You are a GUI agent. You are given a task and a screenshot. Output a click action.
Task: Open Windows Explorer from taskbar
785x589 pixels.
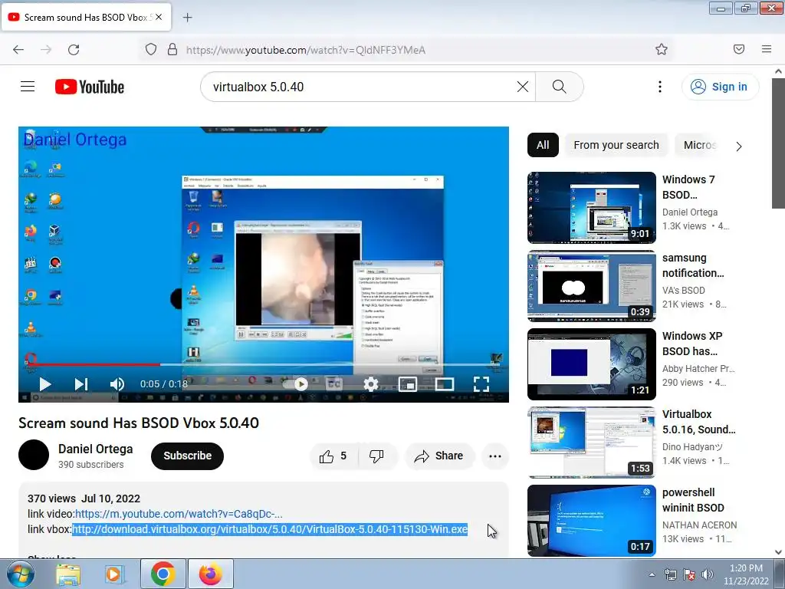tap(68, 574)
